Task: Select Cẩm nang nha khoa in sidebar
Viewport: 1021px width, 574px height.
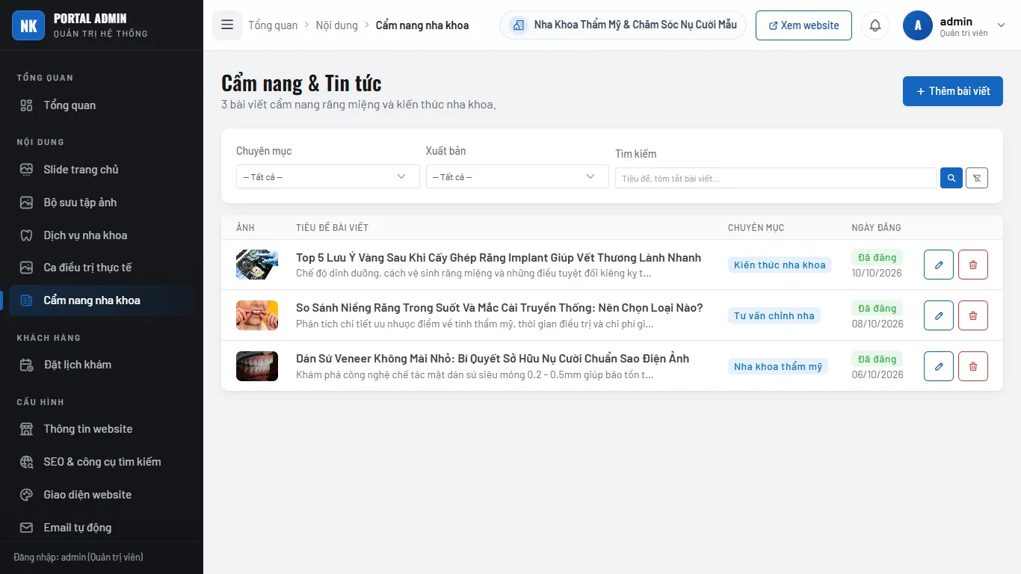Action: [102, 300]
